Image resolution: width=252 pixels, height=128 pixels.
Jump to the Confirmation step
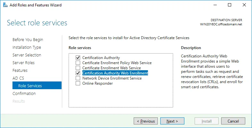(x=24, y=93)
